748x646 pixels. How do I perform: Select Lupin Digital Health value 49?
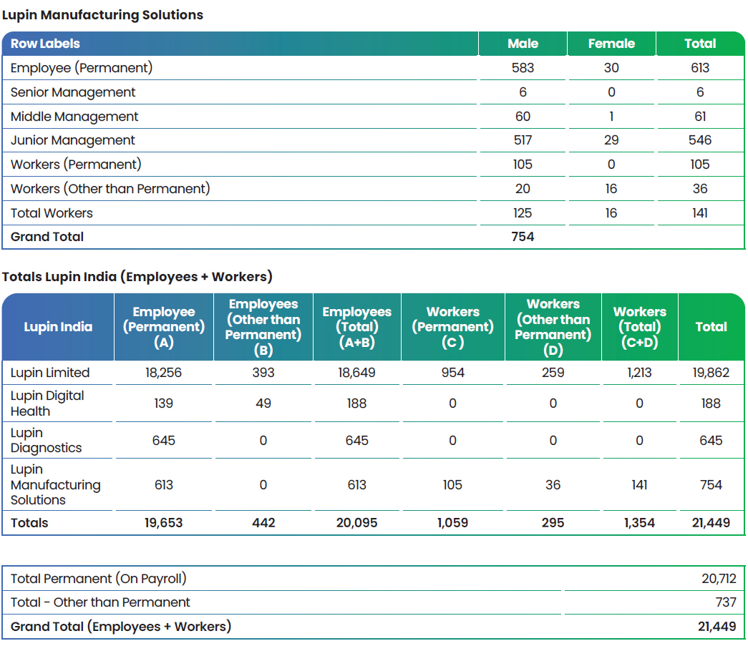click(x=263, y=403)
